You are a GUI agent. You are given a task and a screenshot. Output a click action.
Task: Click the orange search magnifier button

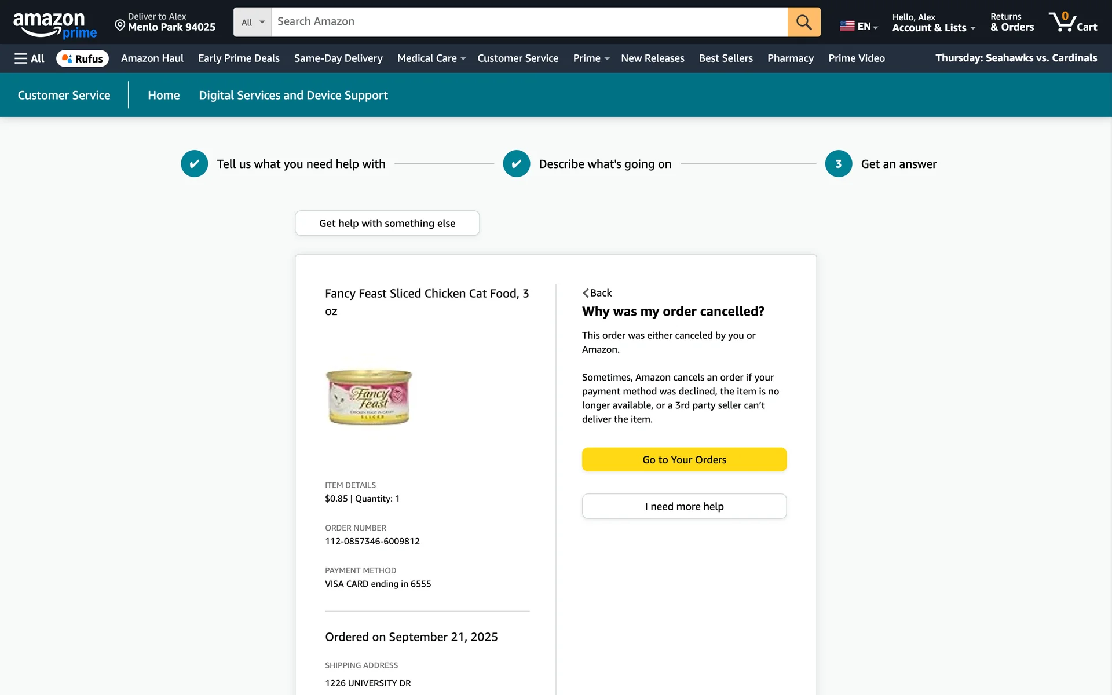point(803,22)
